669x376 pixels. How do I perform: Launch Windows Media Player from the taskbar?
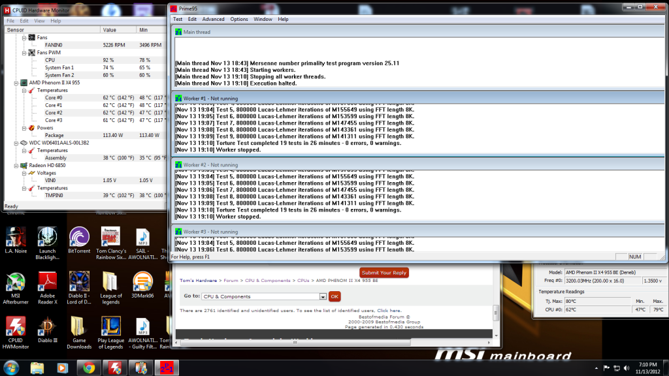click(x=62, y=368)
